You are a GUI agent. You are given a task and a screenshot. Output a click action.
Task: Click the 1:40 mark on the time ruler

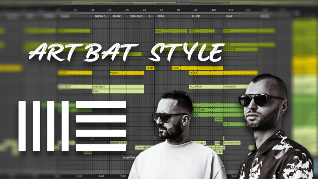point(101,176)
